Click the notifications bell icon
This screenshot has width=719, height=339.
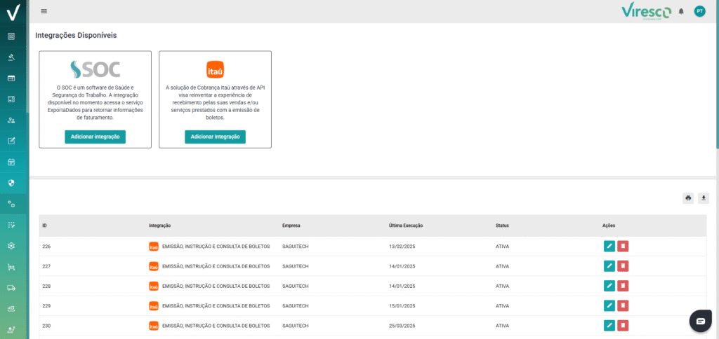click(x=680, y=11)
